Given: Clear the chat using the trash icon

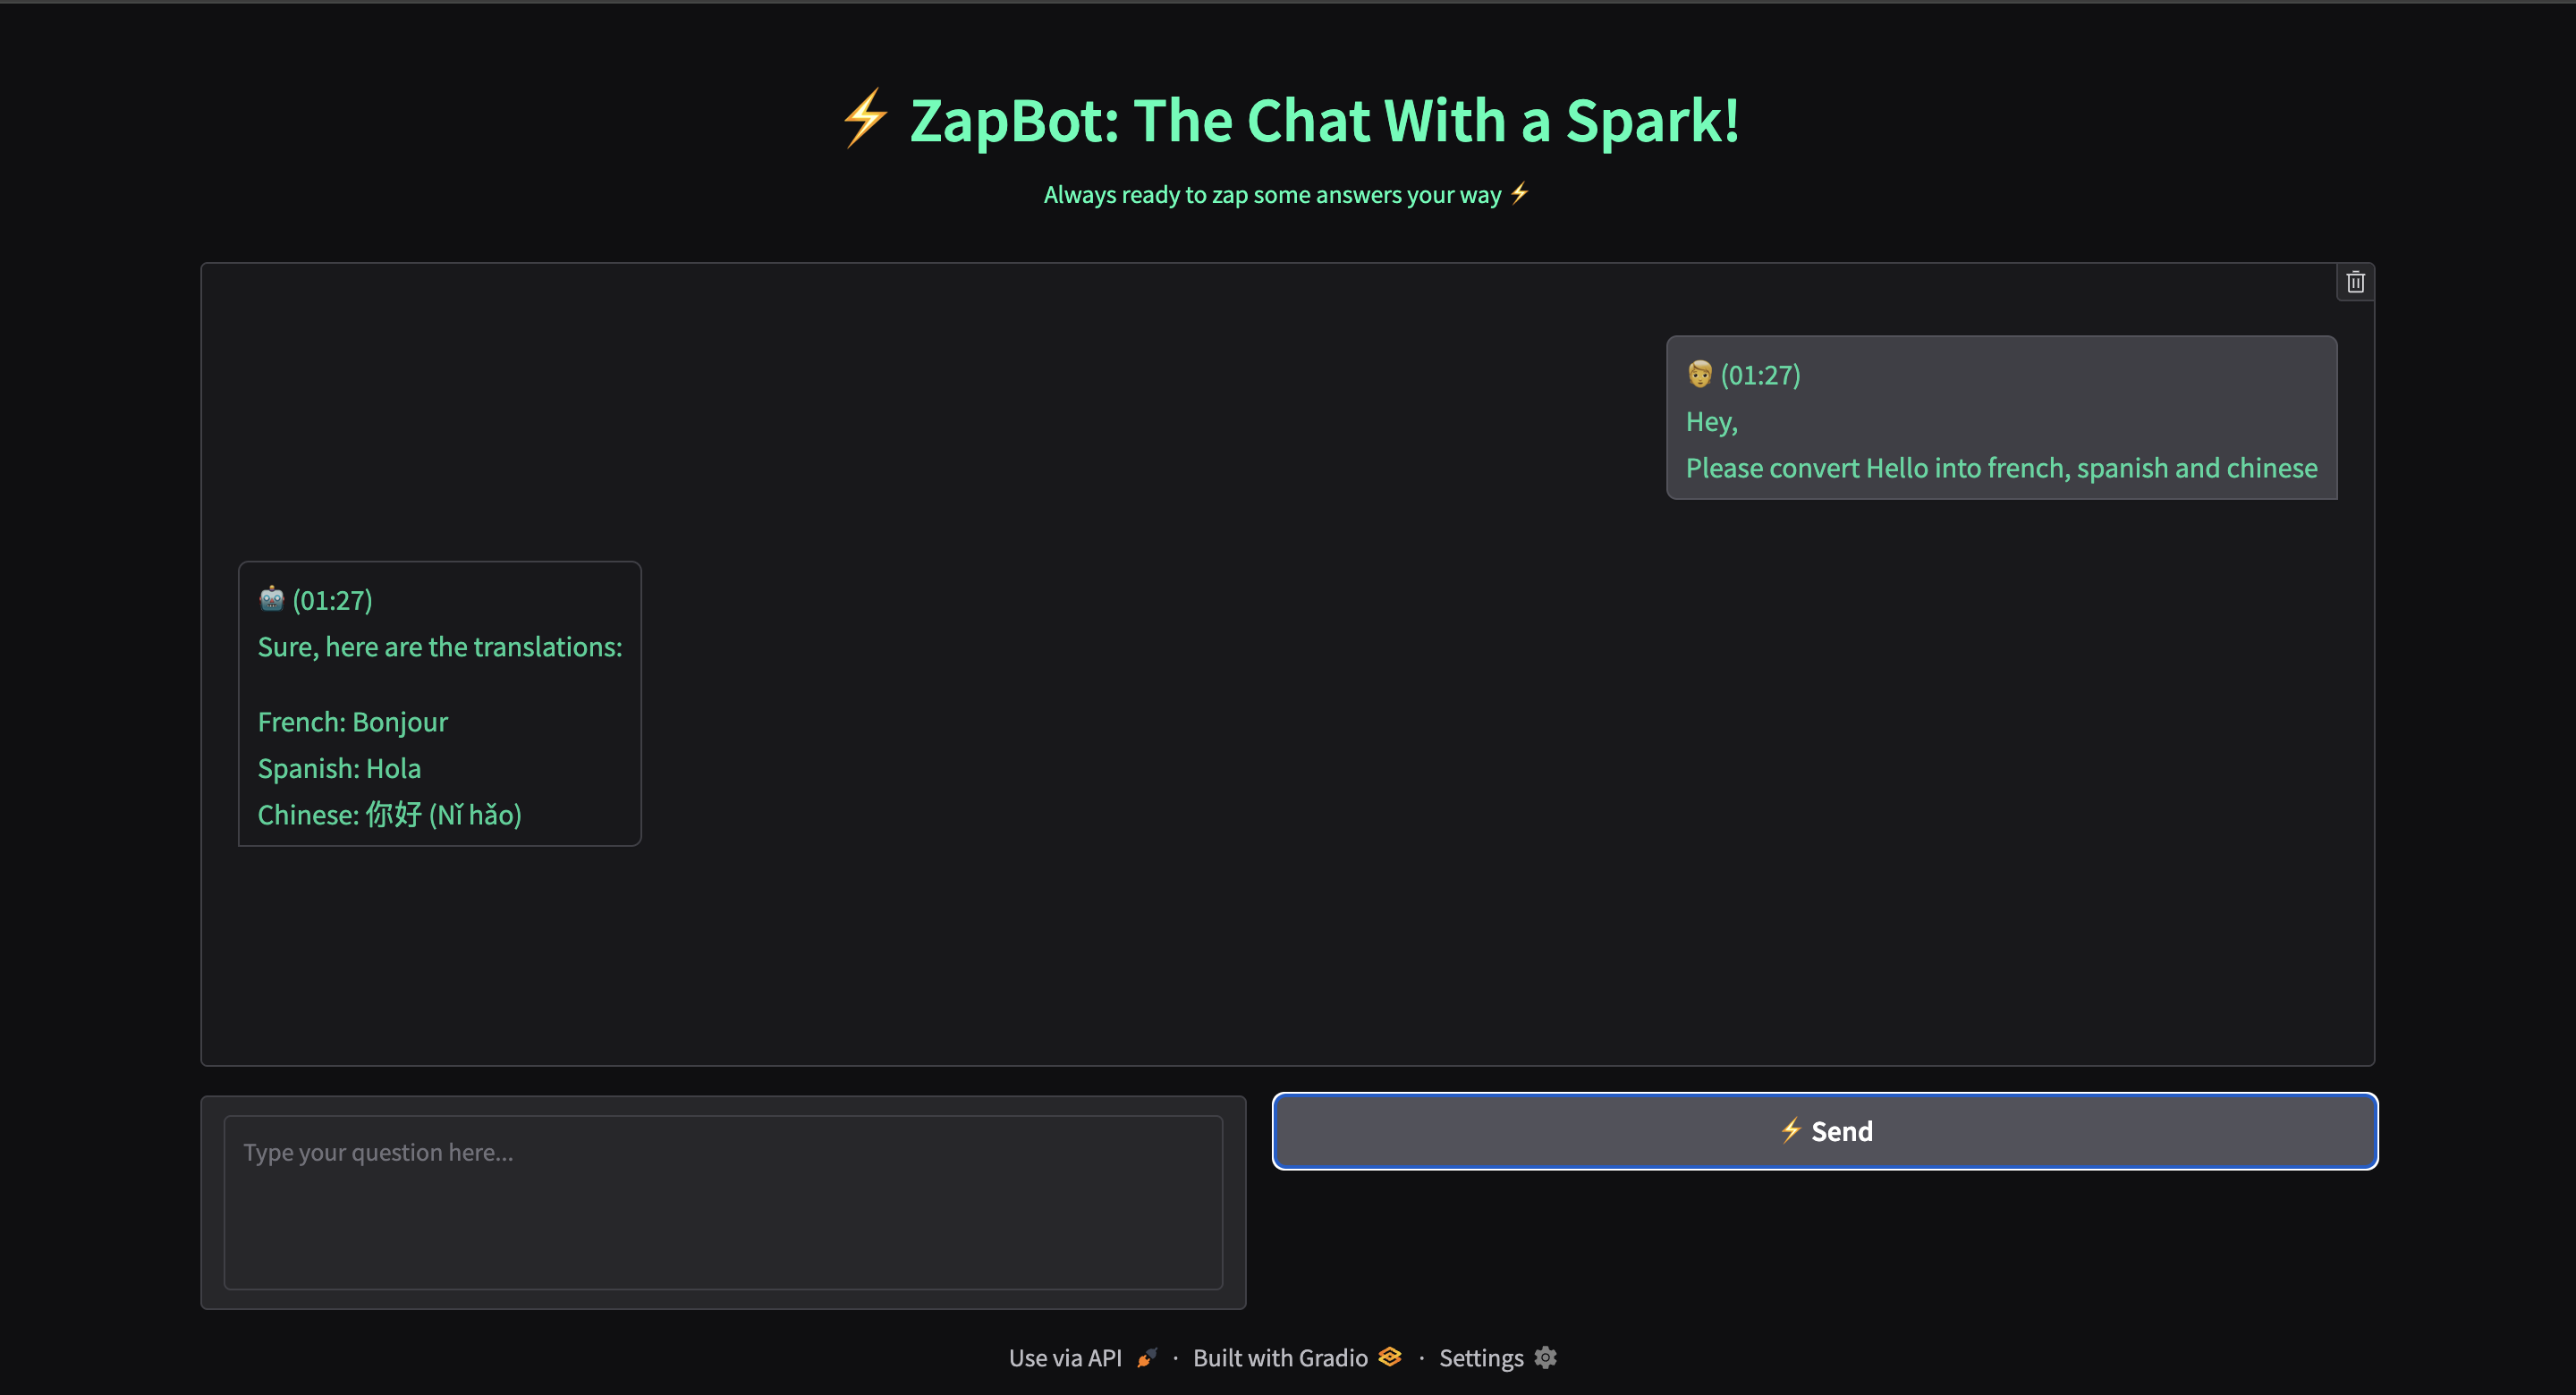Looking at the screenshot, I should (x=2354, y=281).
